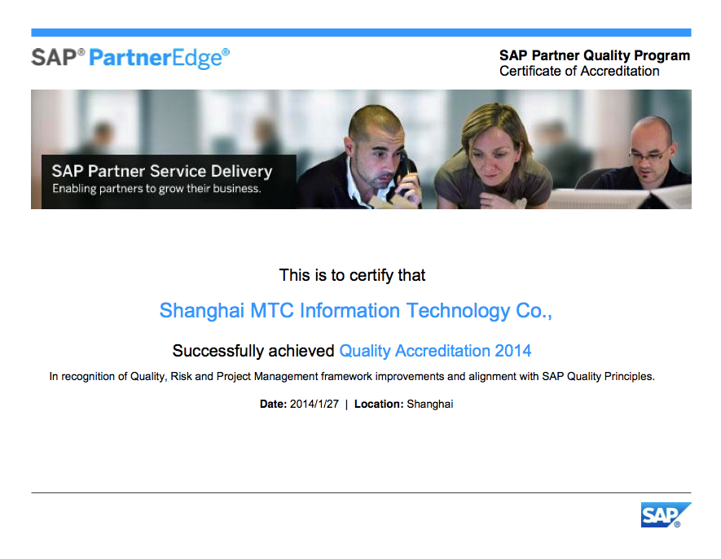
Task: Click the 'Date:' label
Action: pos(273,405)
